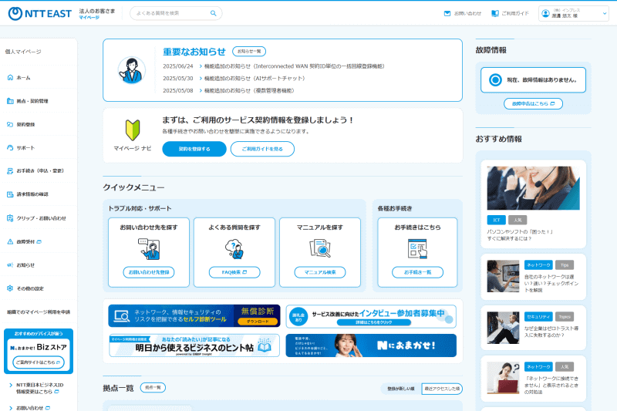The image size is (617, 411).
Task: Click the お手続きはこちら checklist icon
Action: coord(417,249)
